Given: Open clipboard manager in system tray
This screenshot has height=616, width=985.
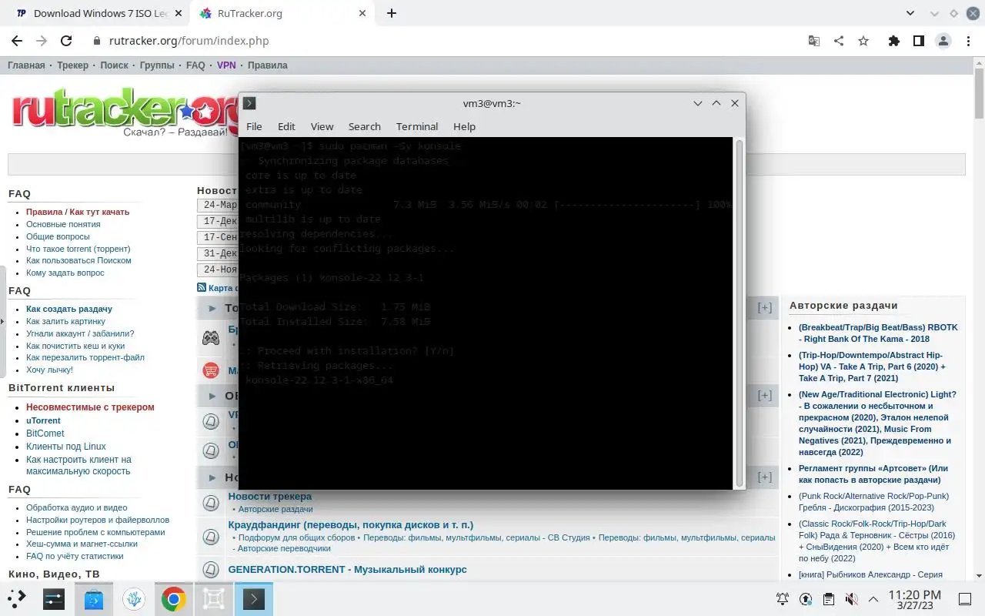Looking at the screenshot, I should pyautogui.click(x=828, y=599).
